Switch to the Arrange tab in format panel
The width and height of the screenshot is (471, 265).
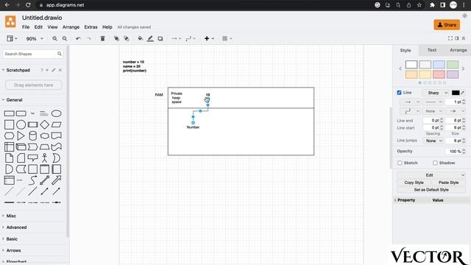(x=458, y=50)
